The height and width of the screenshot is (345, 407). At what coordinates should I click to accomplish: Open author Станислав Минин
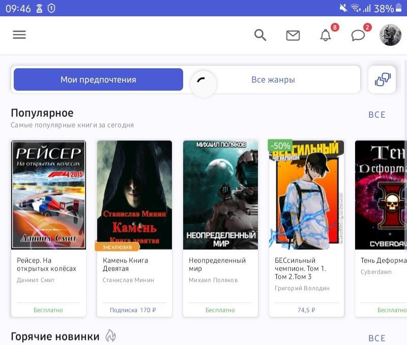(x=128, y=280)
